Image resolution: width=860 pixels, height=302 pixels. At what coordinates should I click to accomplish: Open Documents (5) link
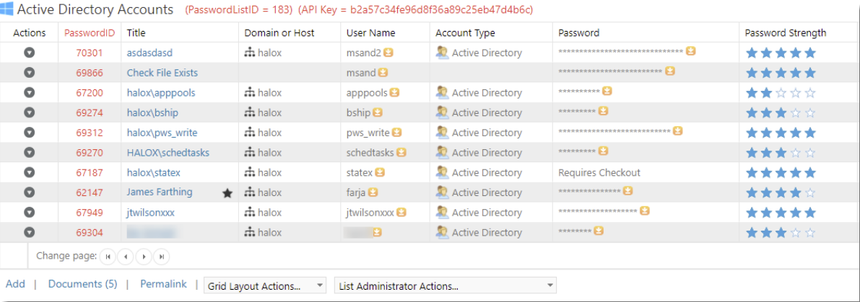83,284
